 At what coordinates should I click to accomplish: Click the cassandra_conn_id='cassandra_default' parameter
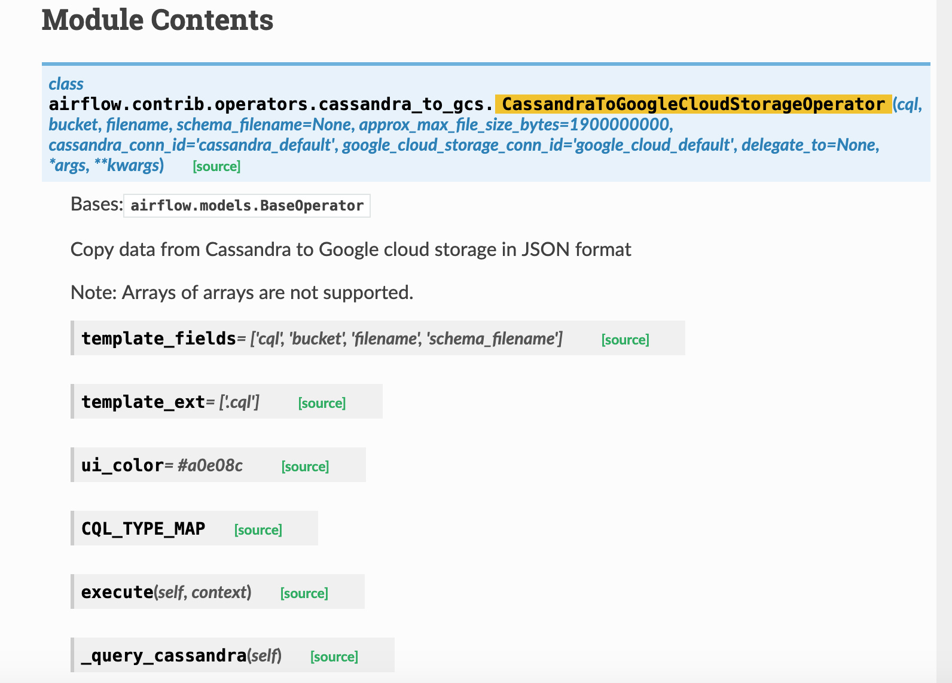(x=193, y=145)
